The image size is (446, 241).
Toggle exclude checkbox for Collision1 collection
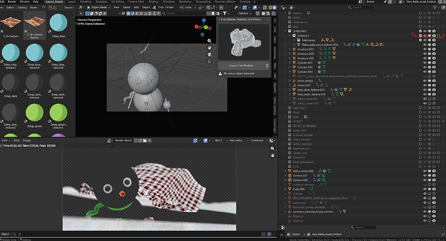420,36
